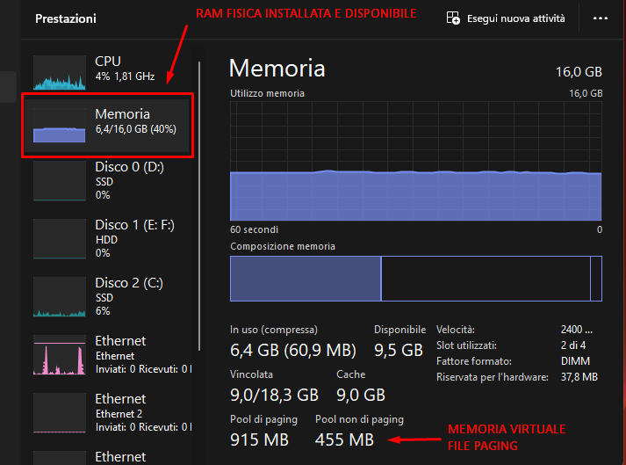The width and height of the screenshot is (626, 465).
Task: Select the first Ethernet adapter entry
Action: (x=107, y=354)
